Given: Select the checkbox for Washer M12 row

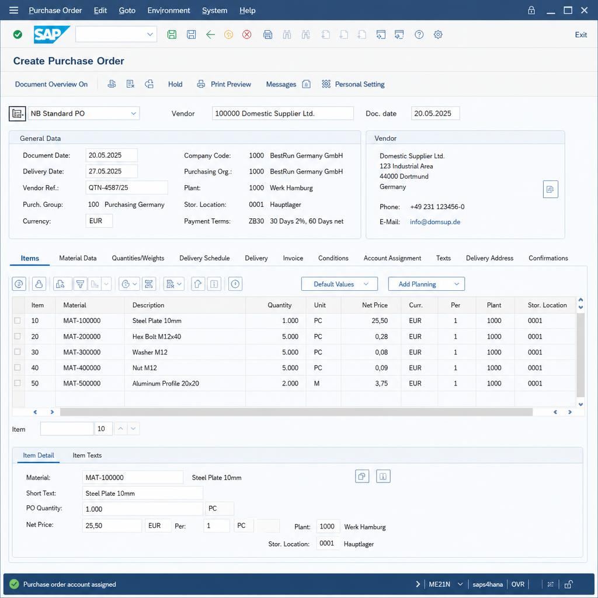Looking at the screenshot, I should (17, 352).
